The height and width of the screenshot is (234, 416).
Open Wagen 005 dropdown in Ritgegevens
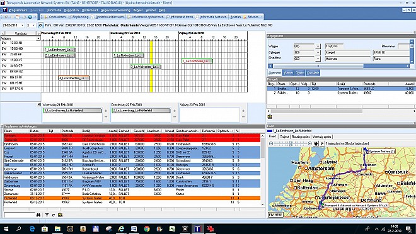[318, 46]
